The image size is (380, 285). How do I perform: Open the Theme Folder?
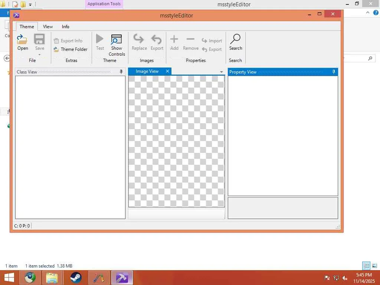pyautogui.click(x=71, y=49)
